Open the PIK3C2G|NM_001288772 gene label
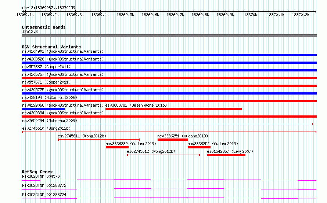The image size is (327, 203). pos(44,185)
